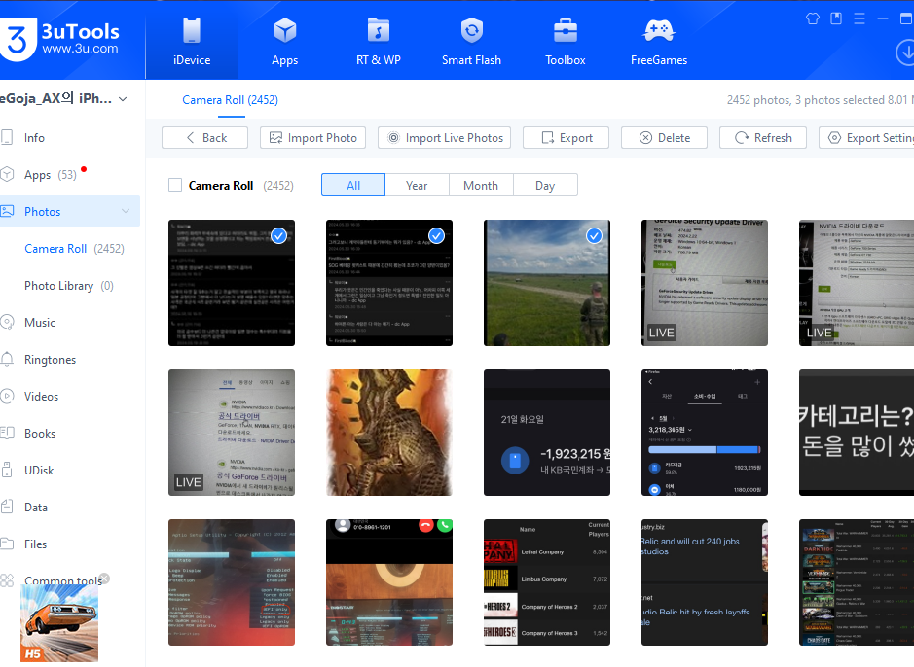
Task: Select the Day view filter
Action: tap(545, 185)
